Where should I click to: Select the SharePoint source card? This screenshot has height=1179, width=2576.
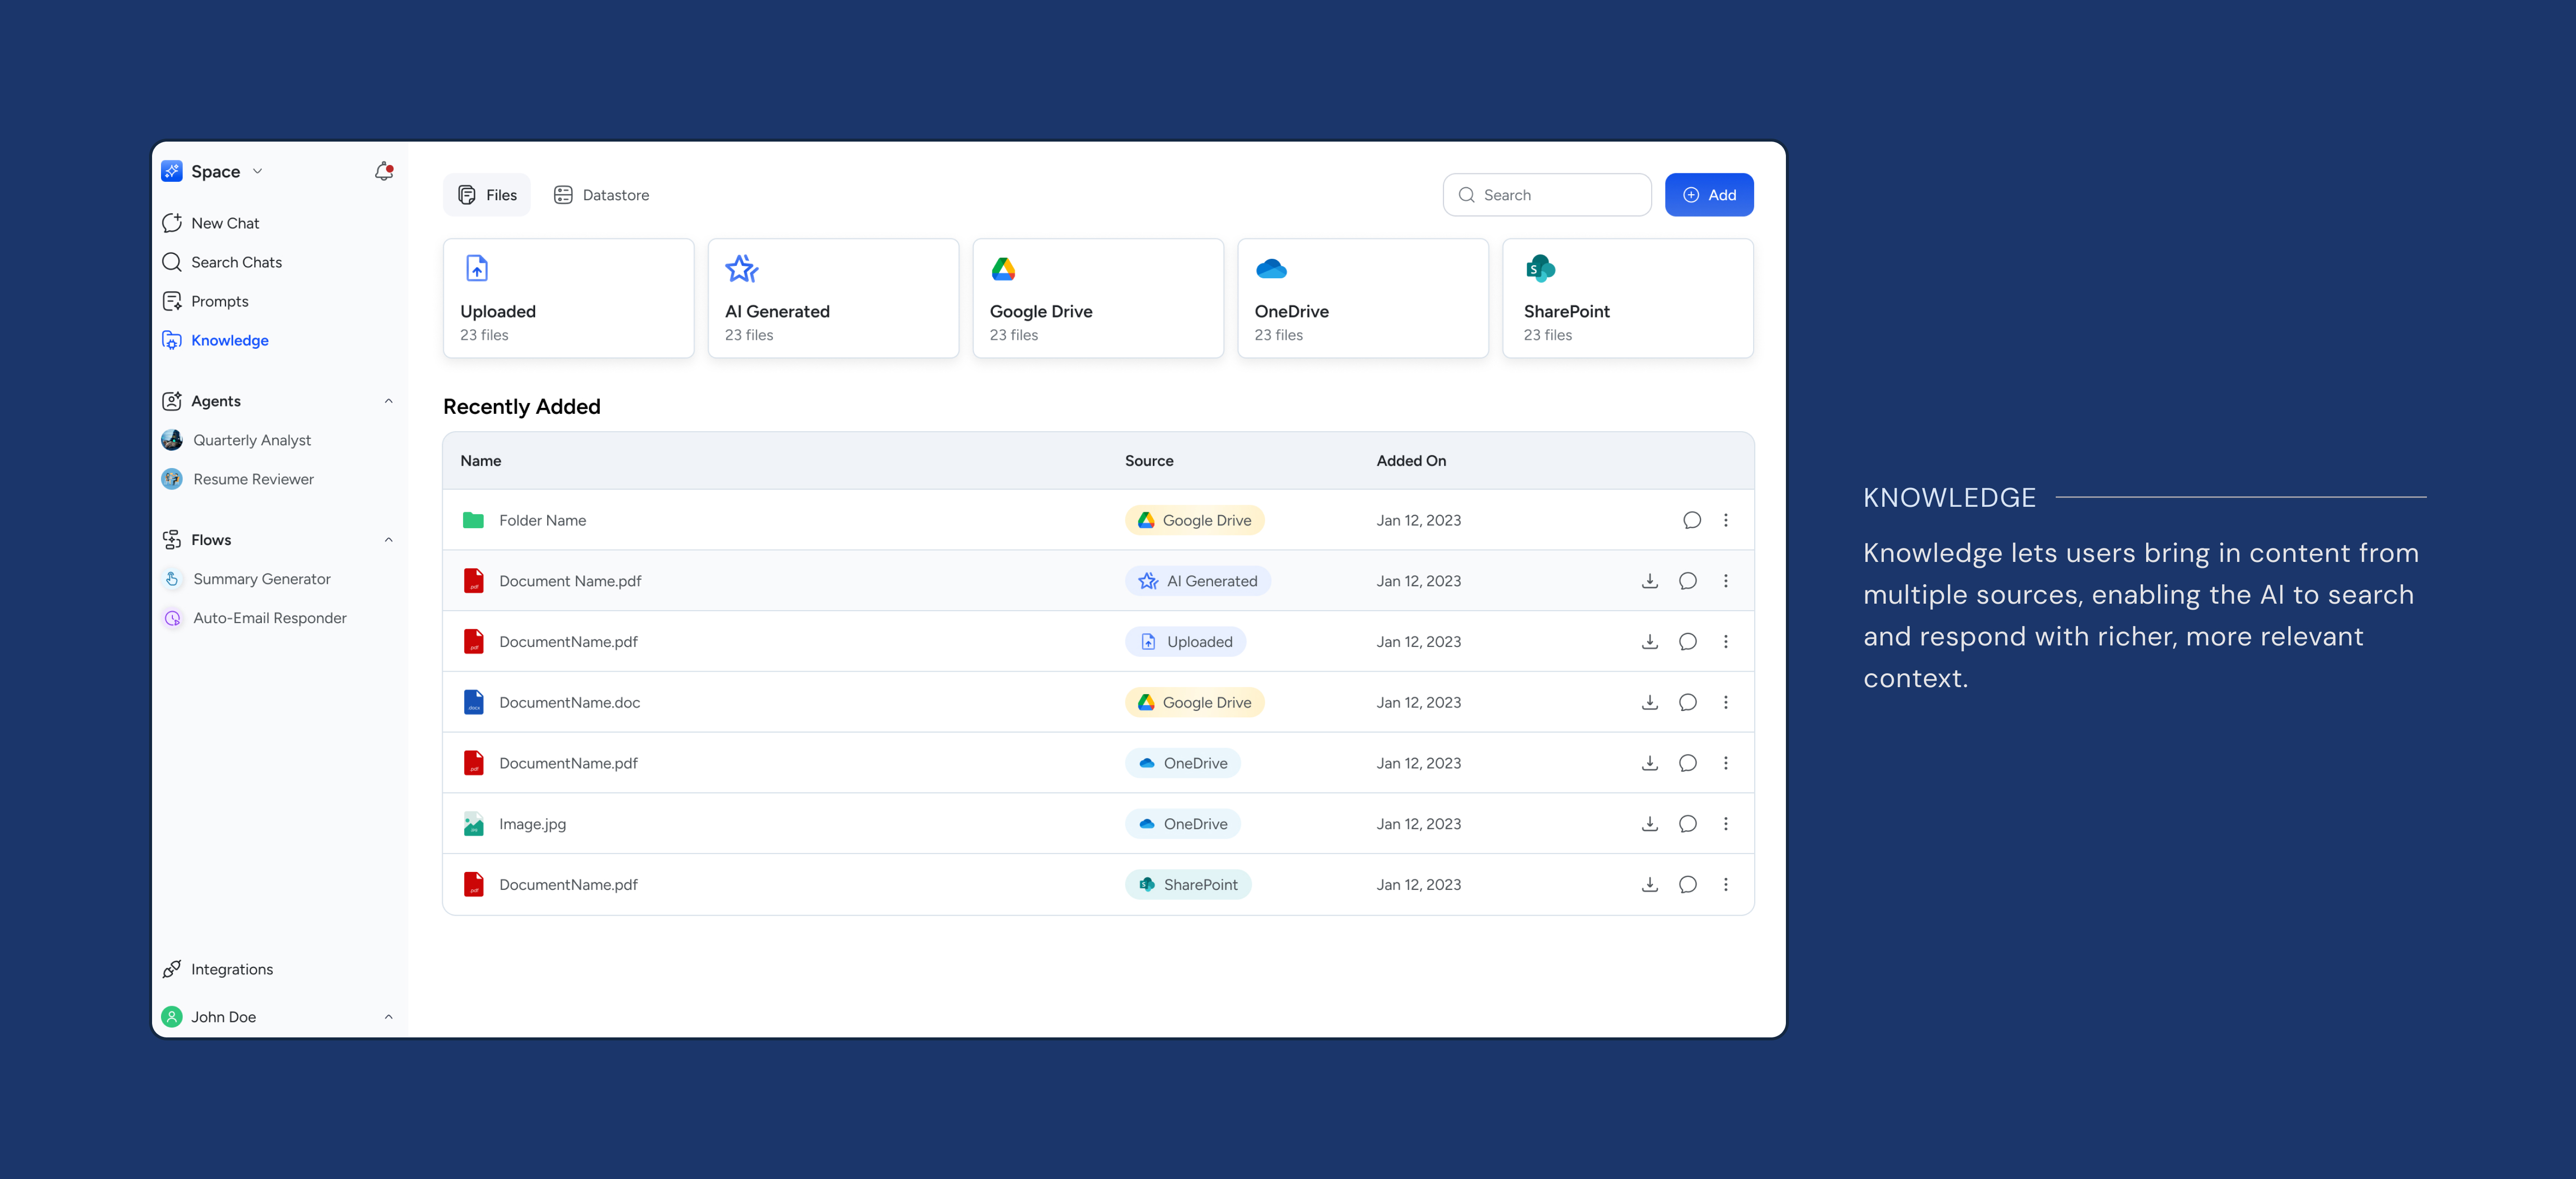(x=1627, y=298)
